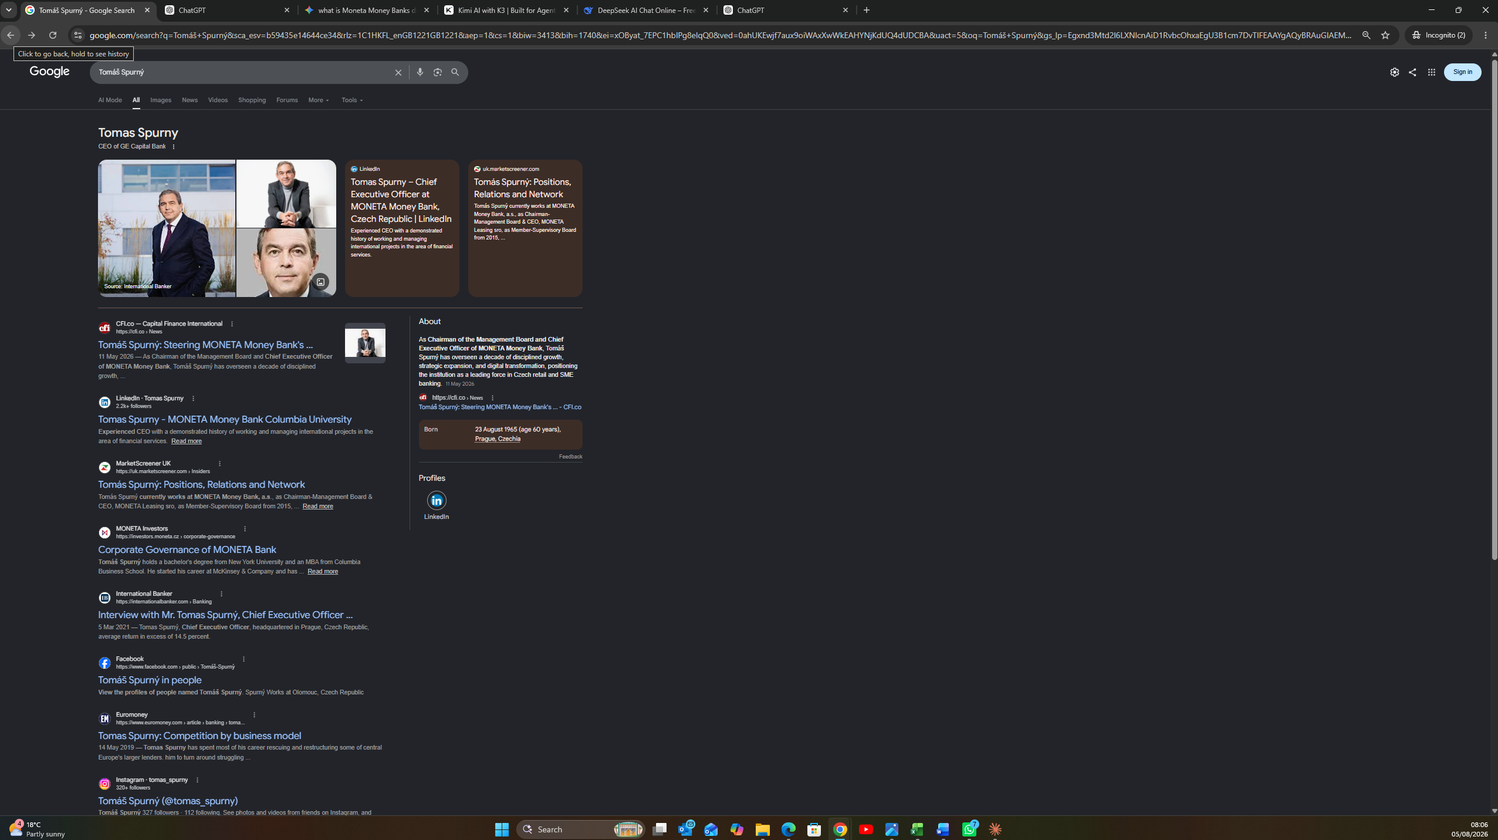Expand the More search filters dropdown
Image resolution: width=1498 pixels, height=840 pixels.
click(x=319, y=100)
